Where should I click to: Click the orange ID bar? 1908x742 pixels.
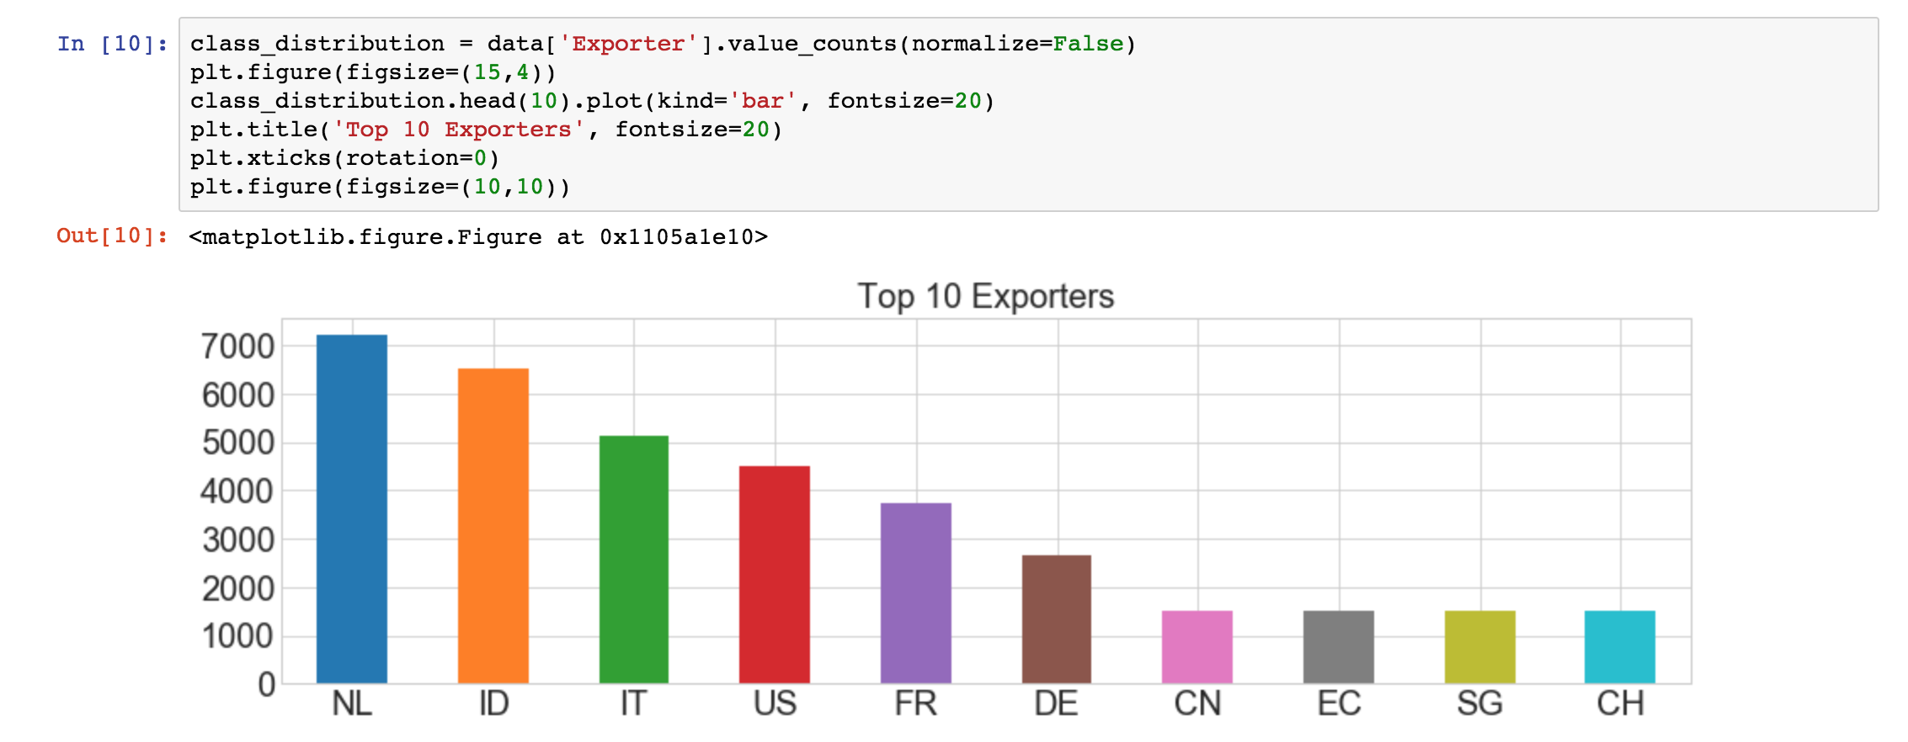pos(493,526)
